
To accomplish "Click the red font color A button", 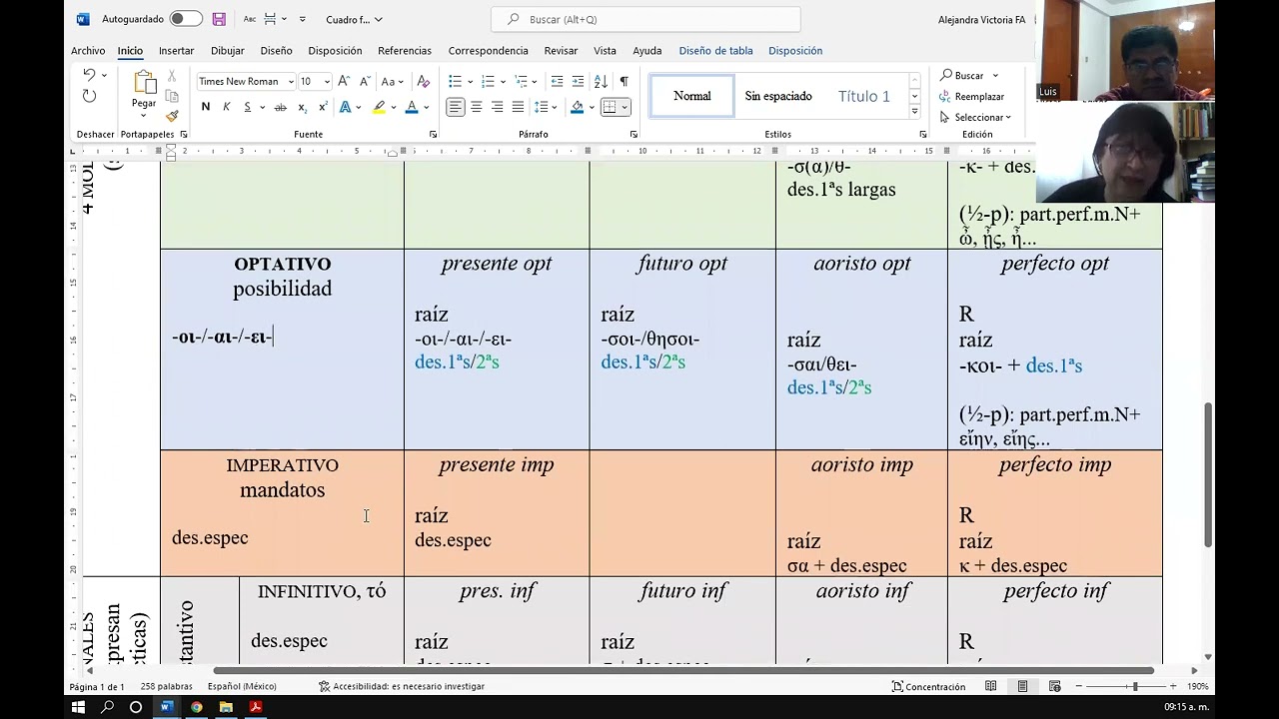I will pos(411,107).
